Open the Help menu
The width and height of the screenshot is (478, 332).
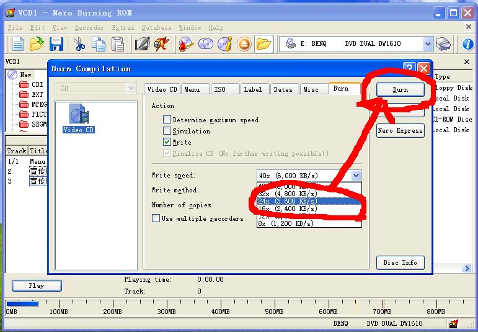pyautogui.click(x=216, y=27)
